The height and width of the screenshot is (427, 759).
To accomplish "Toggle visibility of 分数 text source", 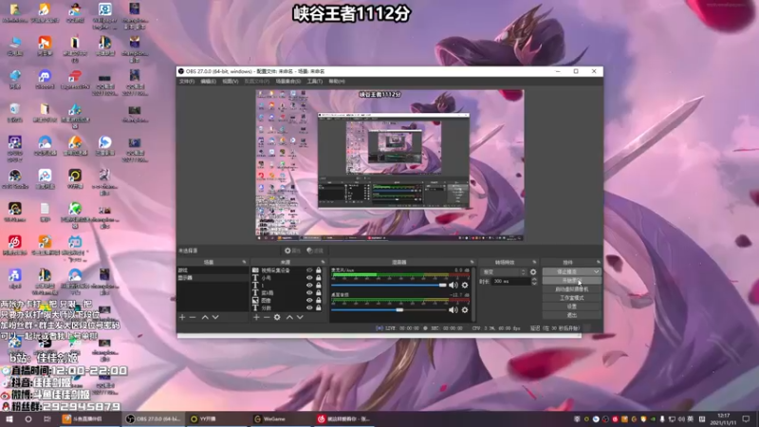I will point(309,307).
